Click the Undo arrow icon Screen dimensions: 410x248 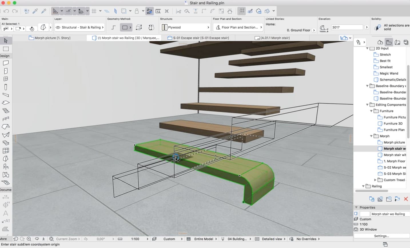click(x=6, y=11)
